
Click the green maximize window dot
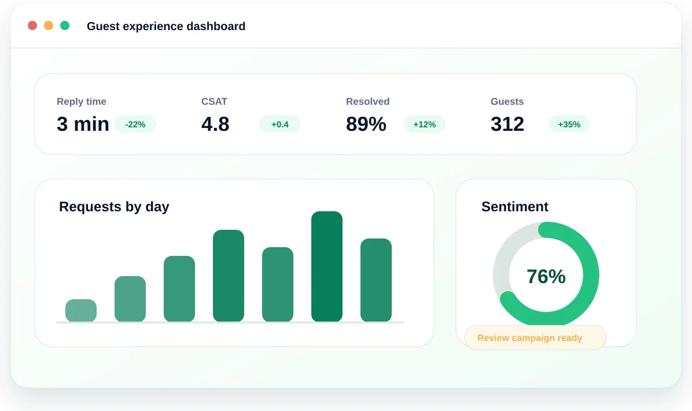[65, 25]
